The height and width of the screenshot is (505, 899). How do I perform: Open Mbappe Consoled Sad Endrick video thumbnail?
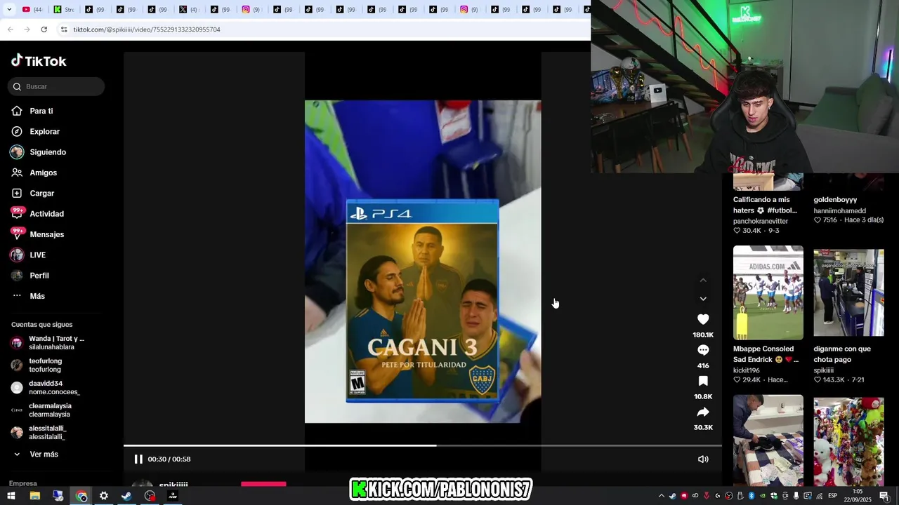[768, 292]
